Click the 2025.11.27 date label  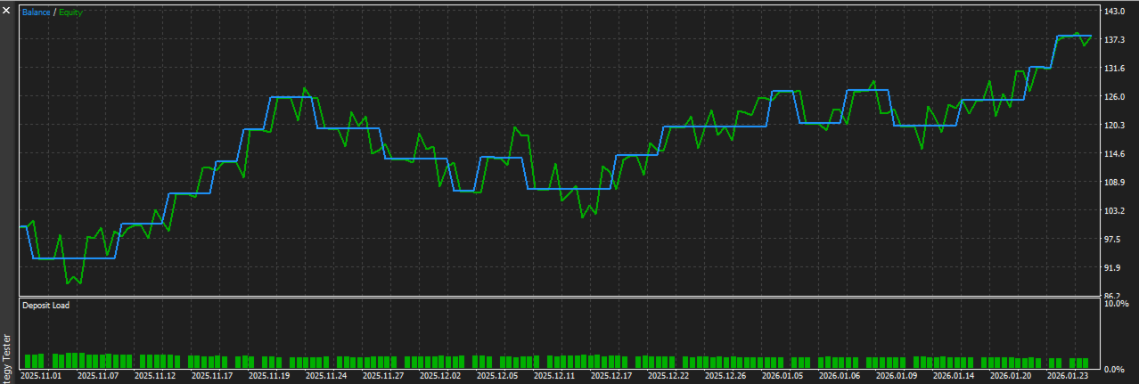[383, 376]
